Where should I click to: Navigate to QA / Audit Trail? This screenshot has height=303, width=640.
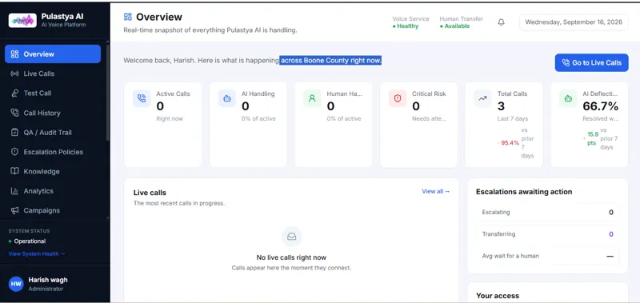tap(53, 133)
